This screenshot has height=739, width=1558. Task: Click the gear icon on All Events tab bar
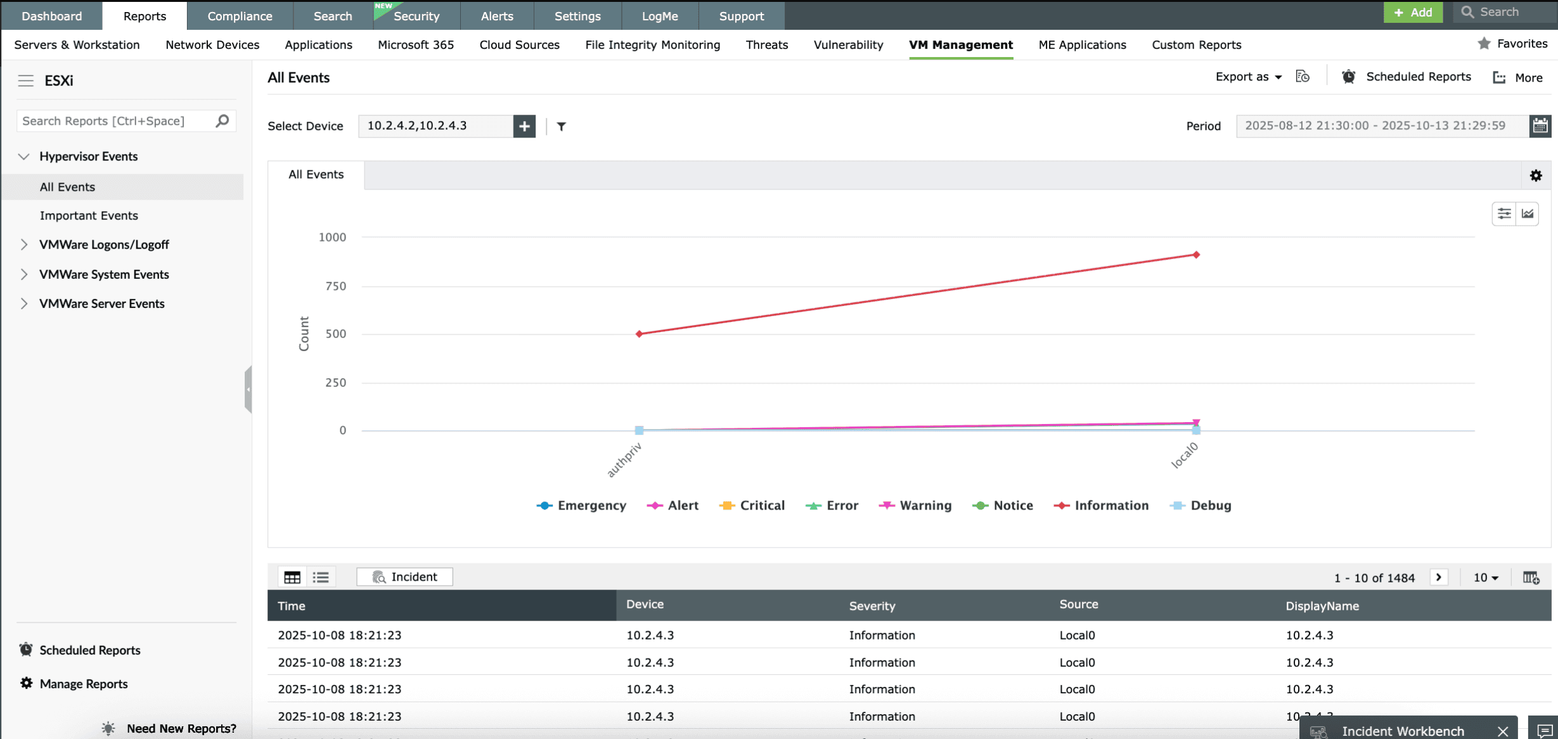pyautogui.click(x=1535, y=176)
